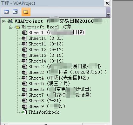Select Sheet5 (满三个月) label

tap(49, 84)
